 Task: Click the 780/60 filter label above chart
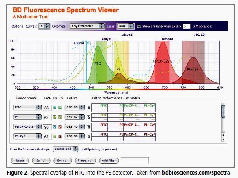click(199, 35)
